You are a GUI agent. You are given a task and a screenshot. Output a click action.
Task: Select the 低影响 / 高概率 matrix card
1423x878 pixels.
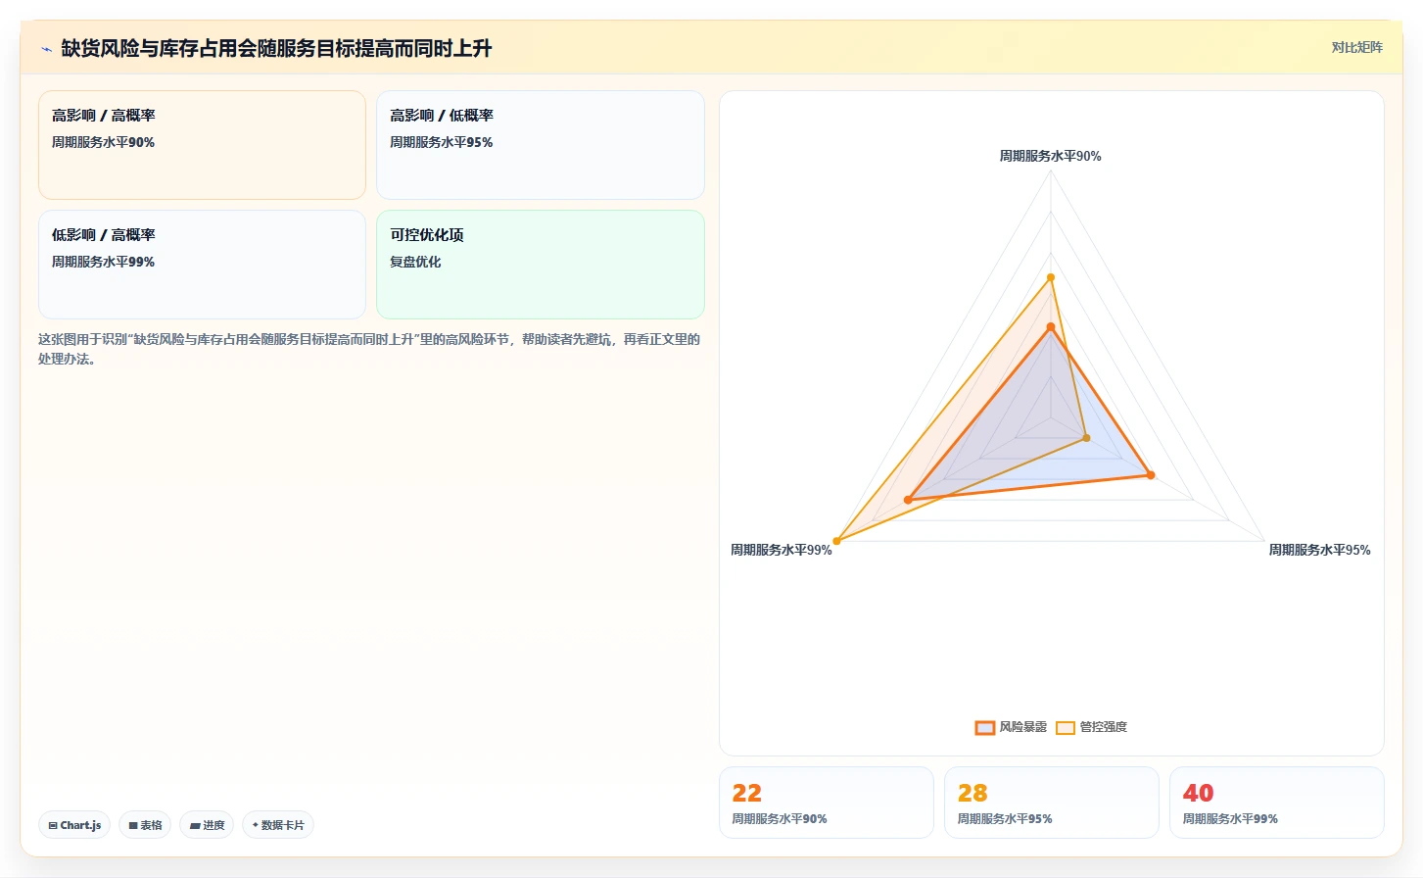tap(202, 265)
